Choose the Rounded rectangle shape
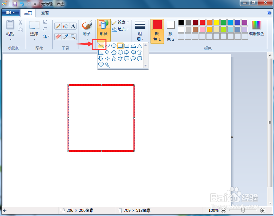274x216 pixels. [x=126, y=46]
